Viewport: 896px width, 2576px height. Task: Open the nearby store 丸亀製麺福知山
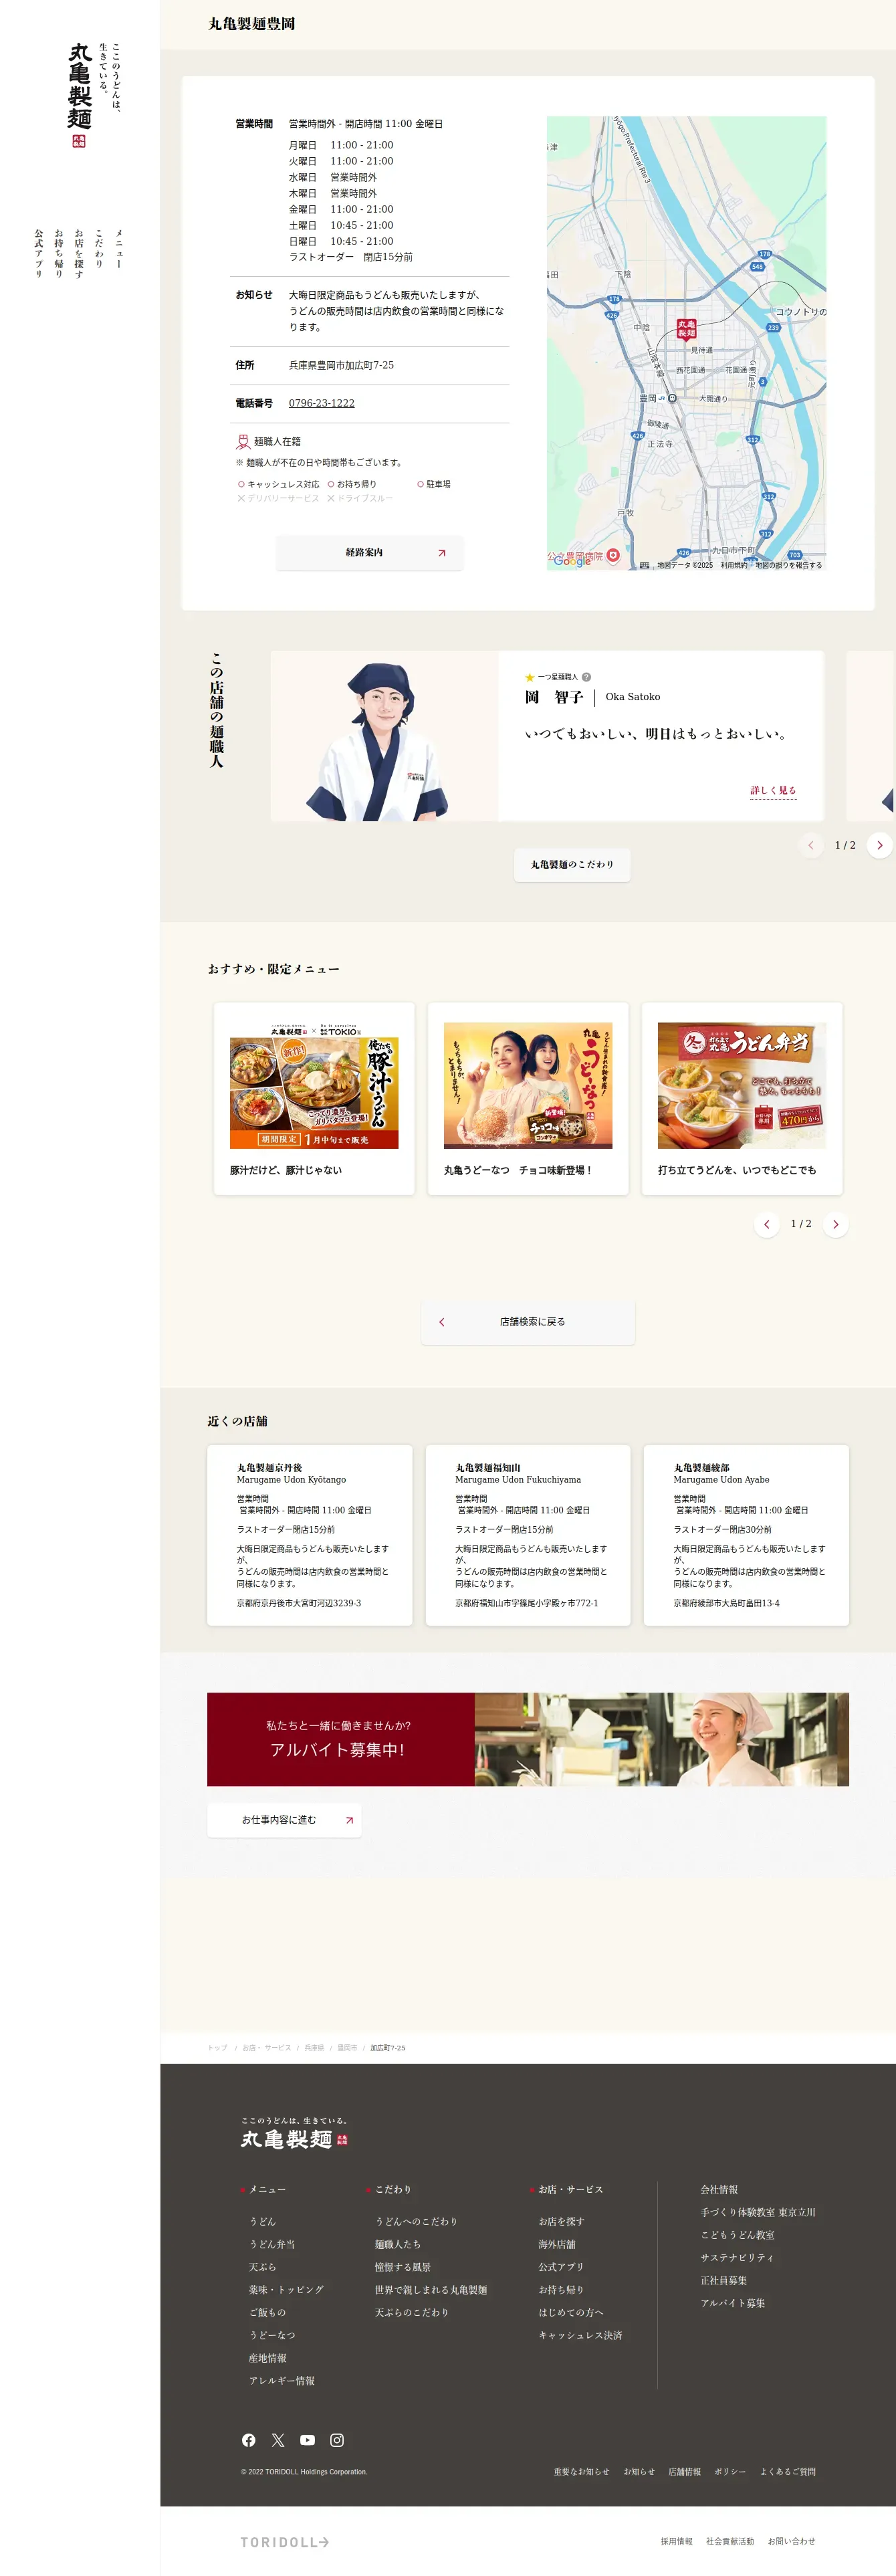(528, 1535)
